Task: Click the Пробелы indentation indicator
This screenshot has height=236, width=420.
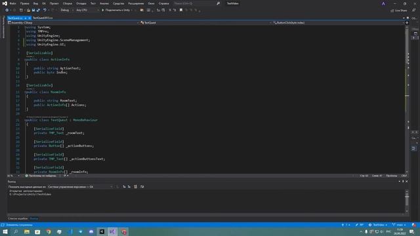Action: click(x=391, y=176)
